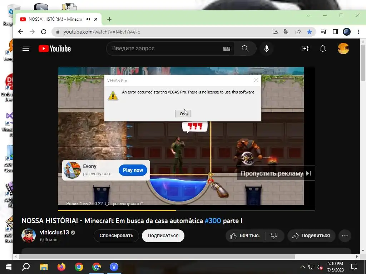Open media controls in Chrome toolbar
The height and width of the screenshot is (274, 366).
click(x=323, y=32)
